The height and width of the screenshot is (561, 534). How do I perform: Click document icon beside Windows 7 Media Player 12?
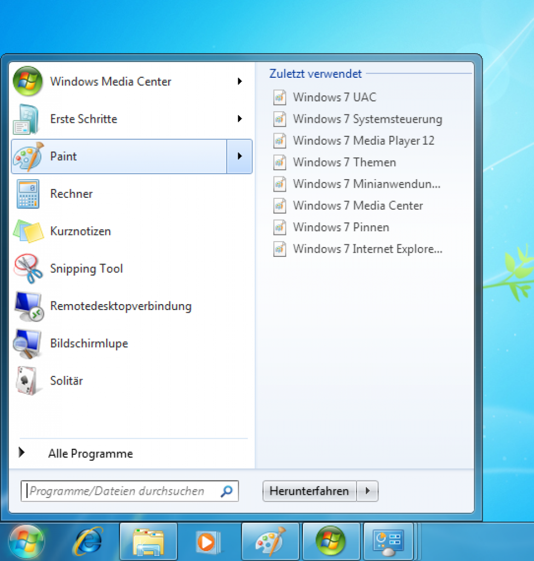tap(280, 141)
